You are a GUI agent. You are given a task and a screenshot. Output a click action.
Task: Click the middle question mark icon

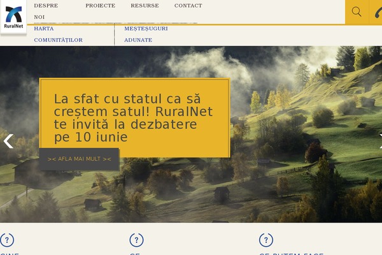pos(136,240)
